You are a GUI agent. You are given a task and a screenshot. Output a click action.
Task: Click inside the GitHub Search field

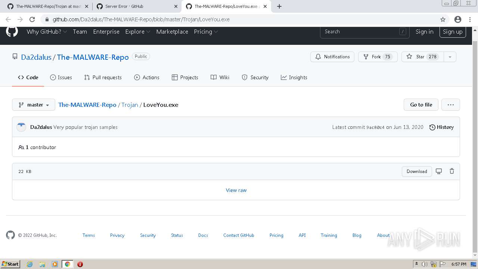click(364, 32)
